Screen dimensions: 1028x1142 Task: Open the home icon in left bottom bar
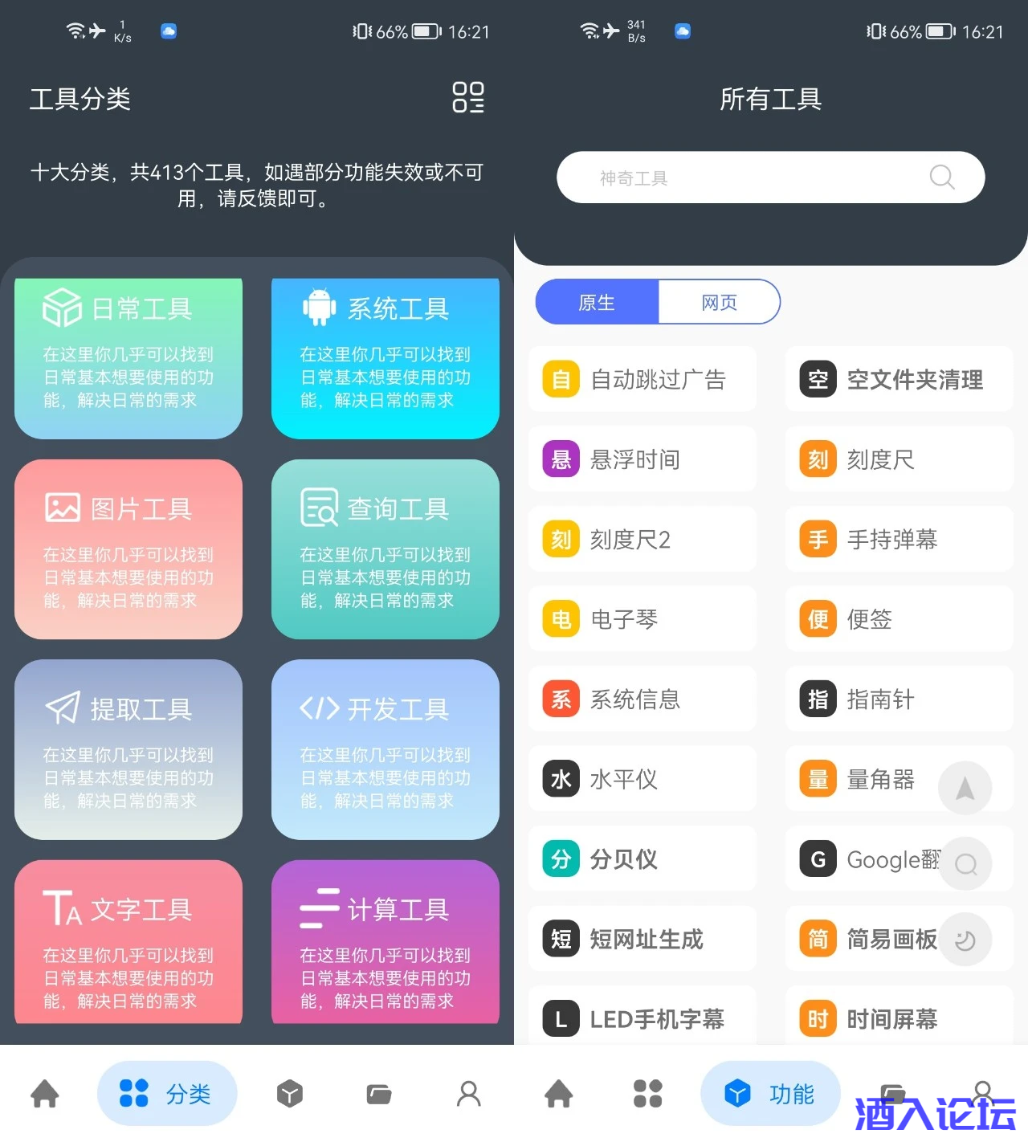click(45, 1094)
